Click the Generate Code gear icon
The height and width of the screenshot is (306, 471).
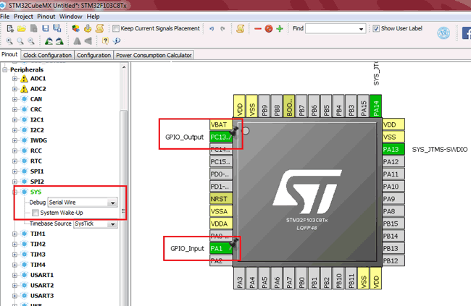[88, 28]
